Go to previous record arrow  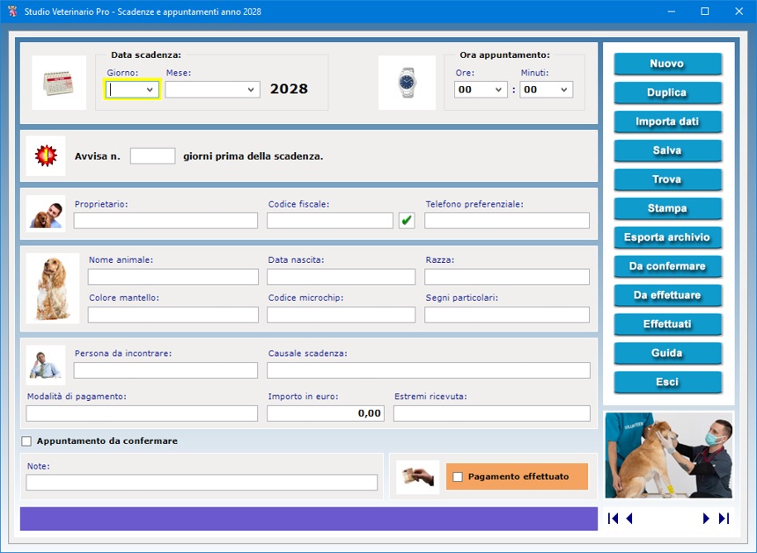coord(629,519)
